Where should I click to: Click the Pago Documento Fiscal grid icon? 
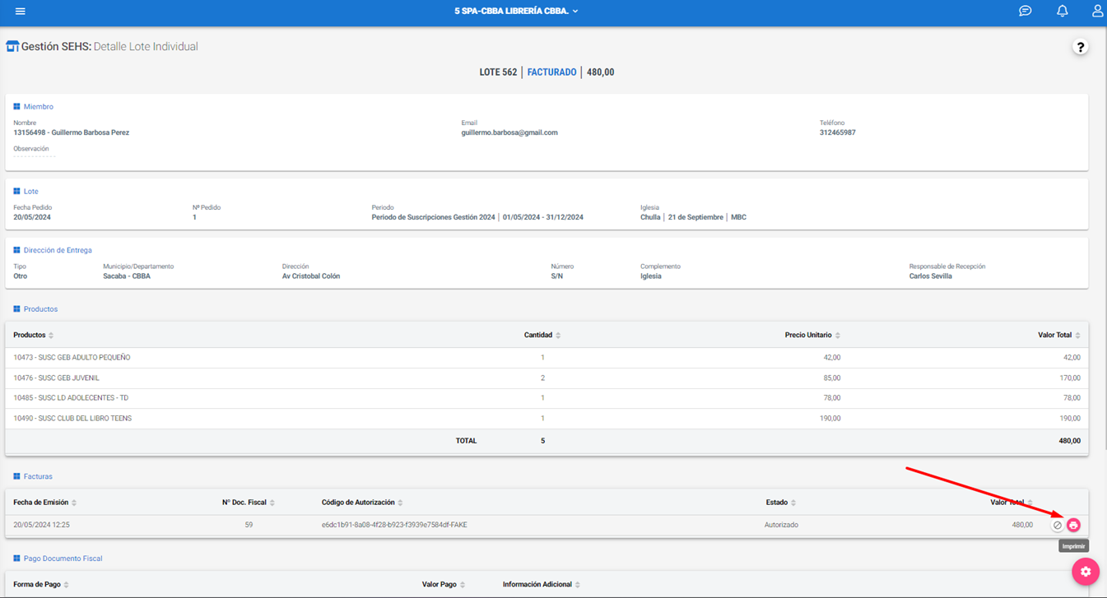click(x=16, y=559)
